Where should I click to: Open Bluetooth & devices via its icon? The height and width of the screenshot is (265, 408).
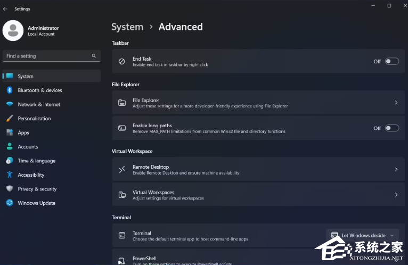(x=10, y=90)
